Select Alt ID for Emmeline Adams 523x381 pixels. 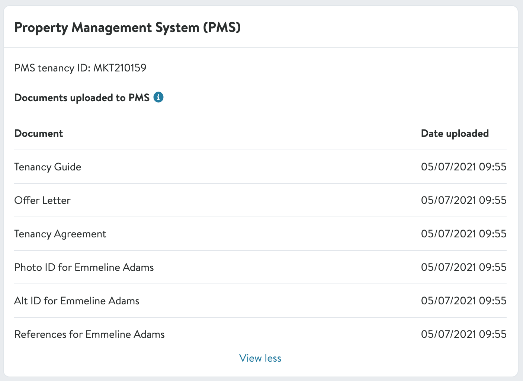[77, 301]
